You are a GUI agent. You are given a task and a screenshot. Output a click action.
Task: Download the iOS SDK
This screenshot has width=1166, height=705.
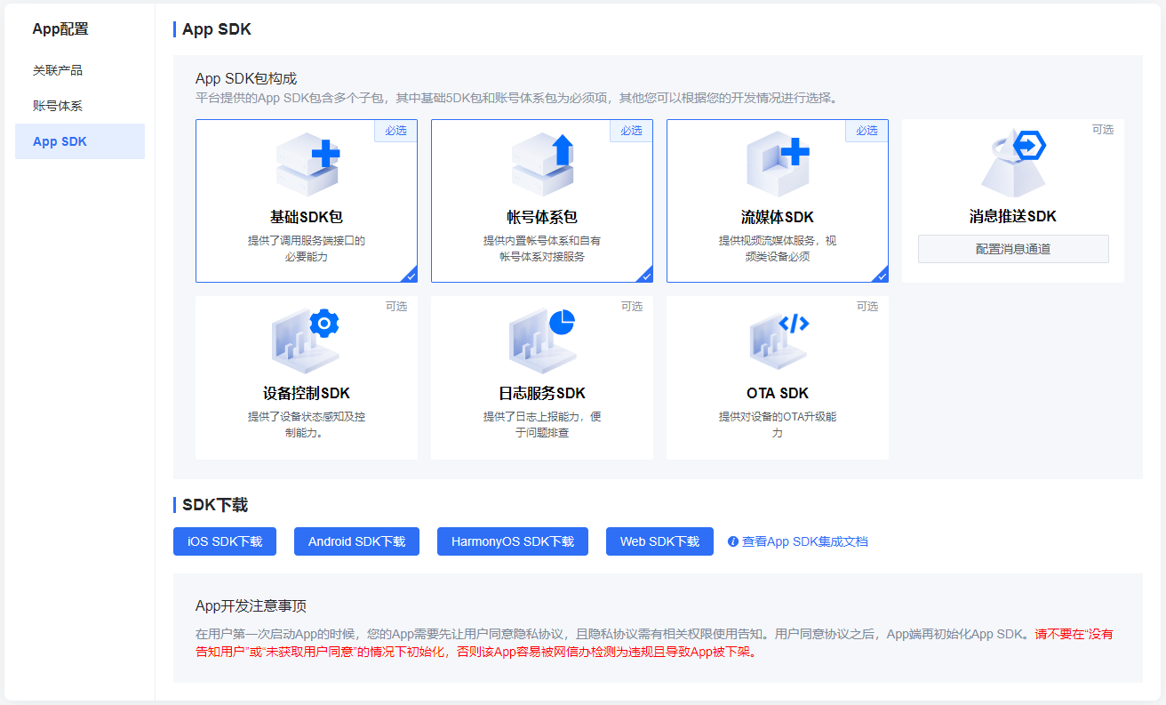click(x=224, y=541)
